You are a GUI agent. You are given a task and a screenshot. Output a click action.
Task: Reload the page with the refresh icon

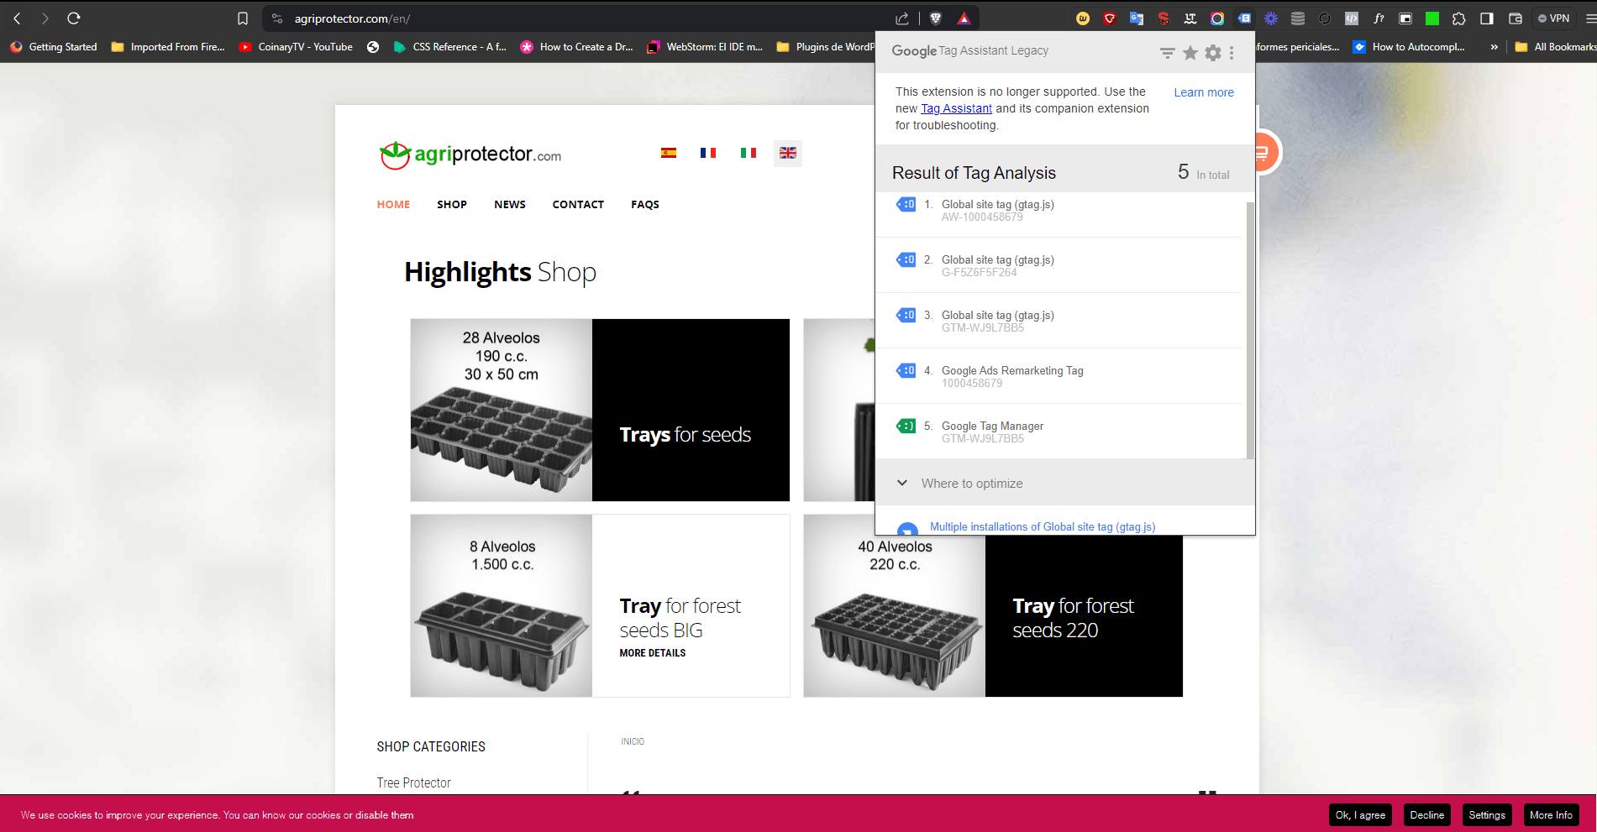pos(74,18)
